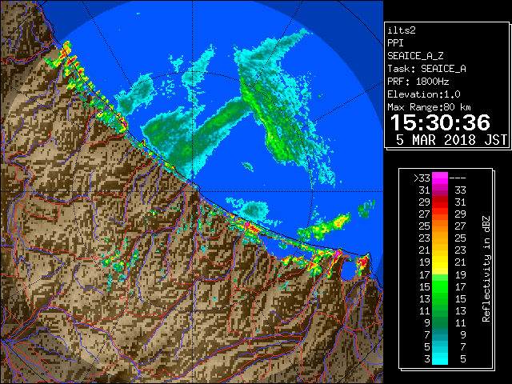Pick the green 13–15 dBZ swatch
Image resolution: width=512 pixels, height=384 pixels.
[x=440, y=298]
